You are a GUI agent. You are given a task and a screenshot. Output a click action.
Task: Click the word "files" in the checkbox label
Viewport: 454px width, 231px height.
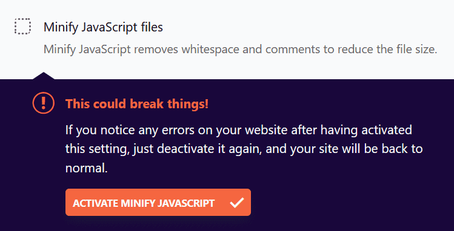pyautogui.click(x=152, y=27)
